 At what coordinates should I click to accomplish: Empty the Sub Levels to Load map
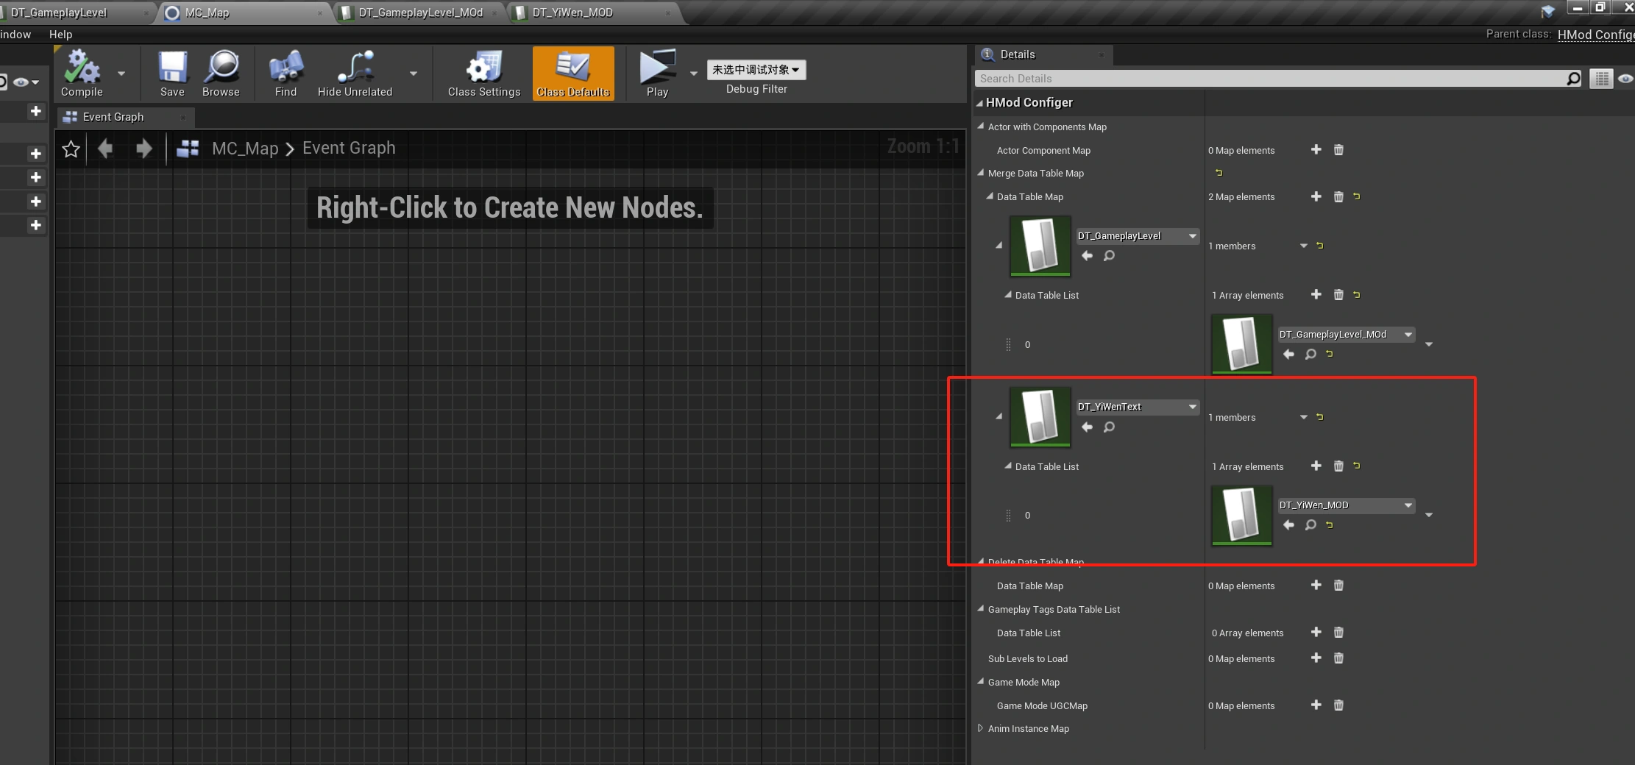[x=1338, y=658]
